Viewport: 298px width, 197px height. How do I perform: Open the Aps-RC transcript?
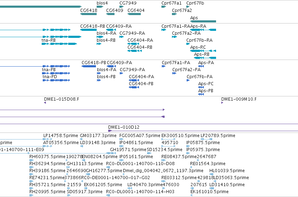coord(203,51)
